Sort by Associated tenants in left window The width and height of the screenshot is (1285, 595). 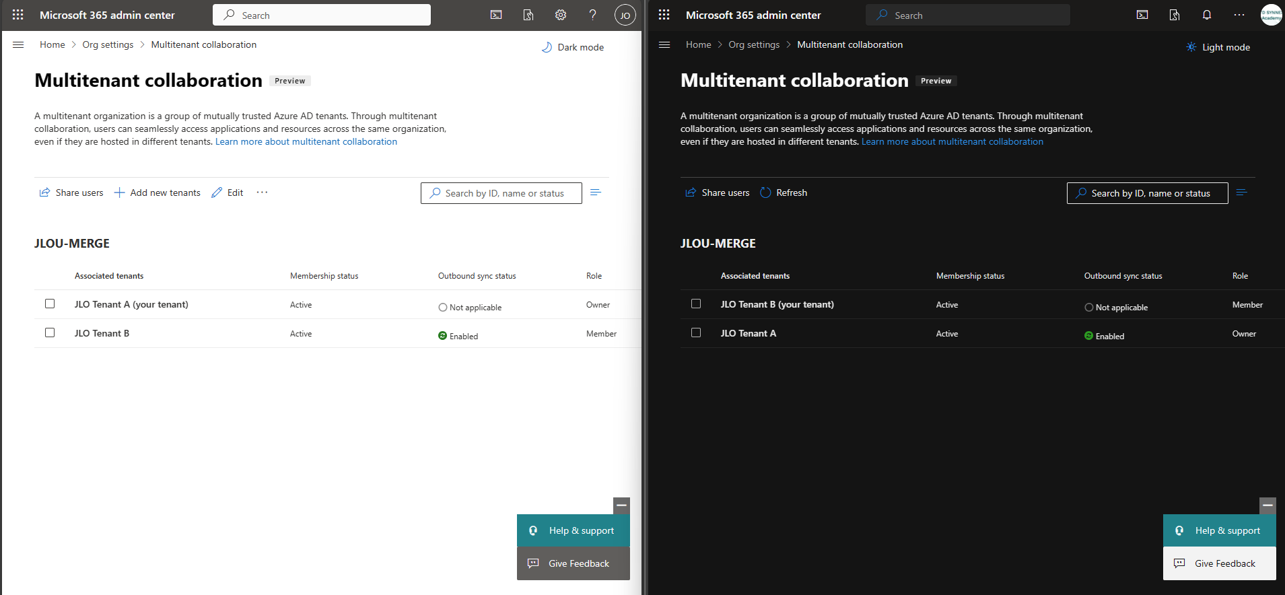click(109, 276)
